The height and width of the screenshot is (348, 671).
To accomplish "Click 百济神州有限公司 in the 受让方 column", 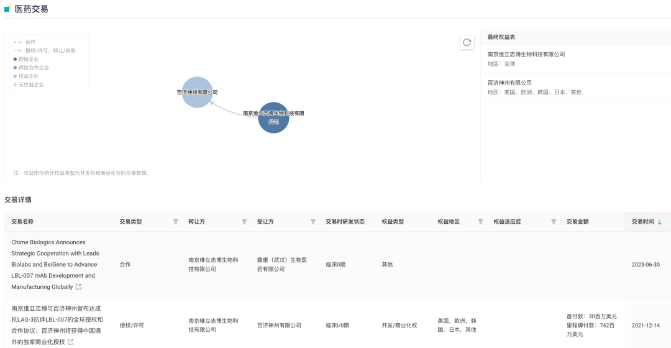I will (x=279, y=325).
